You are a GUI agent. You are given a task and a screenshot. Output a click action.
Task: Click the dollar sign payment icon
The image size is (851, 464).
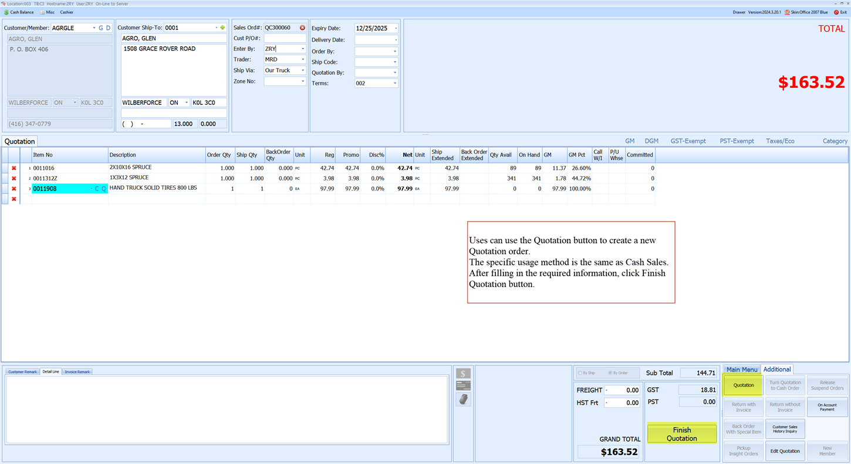click(x=463, y=373)
